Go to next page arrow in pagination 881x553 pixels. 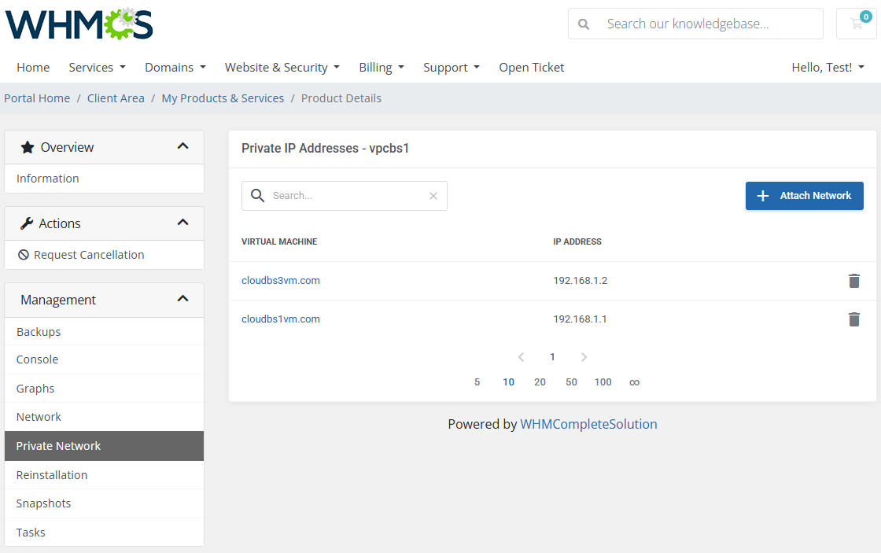point(584,357)
